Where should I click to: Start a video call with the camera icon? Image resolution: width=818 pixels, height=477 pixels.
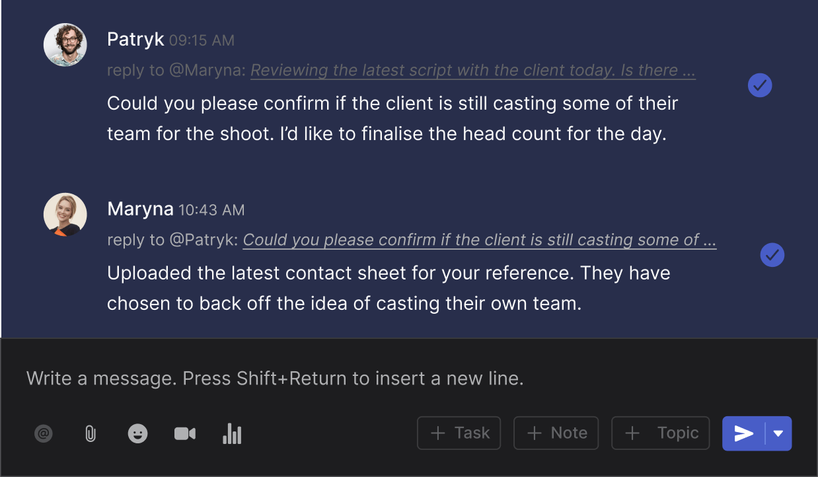click(185, 434)
